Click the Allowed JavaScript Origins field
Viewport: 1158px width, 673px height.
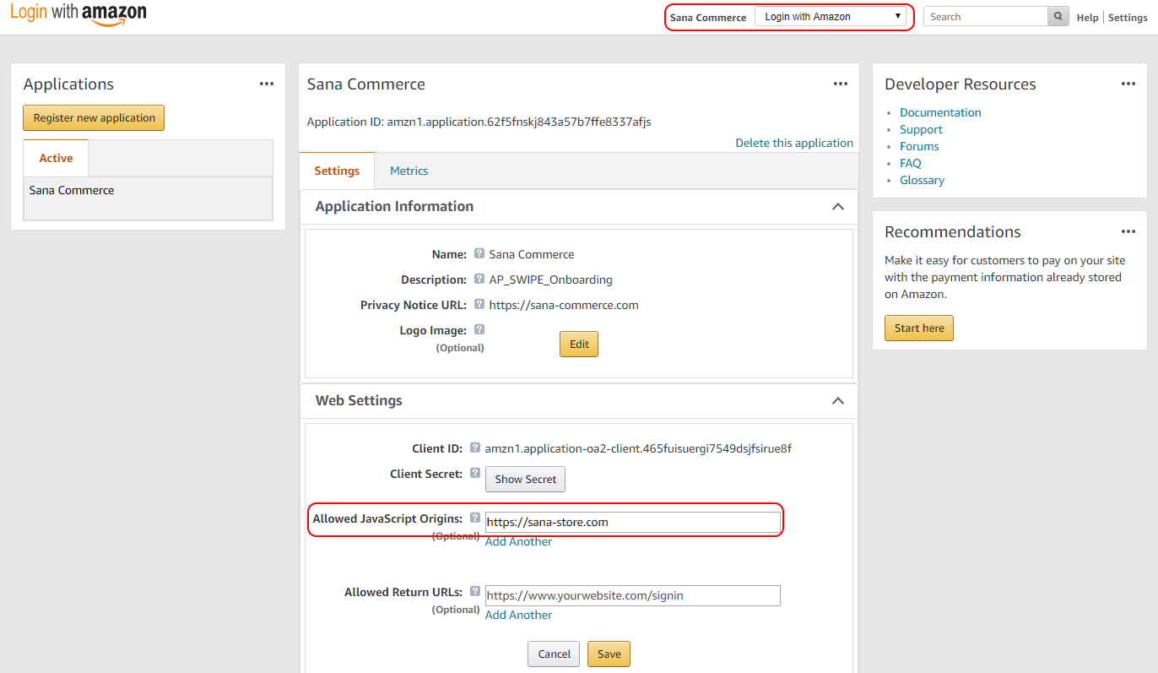click(x=633, y=522)
